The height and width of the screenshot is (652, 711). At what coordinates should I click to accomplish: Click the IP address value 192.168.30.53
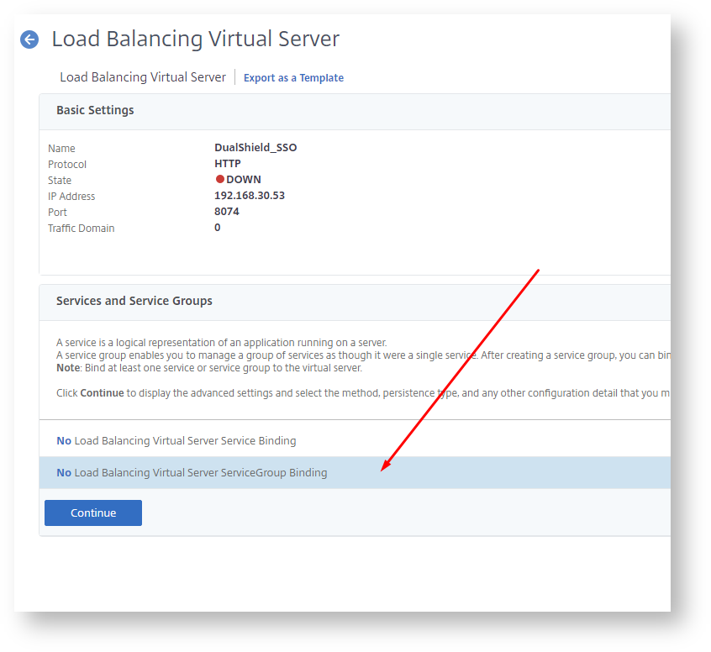pos(250,196)
